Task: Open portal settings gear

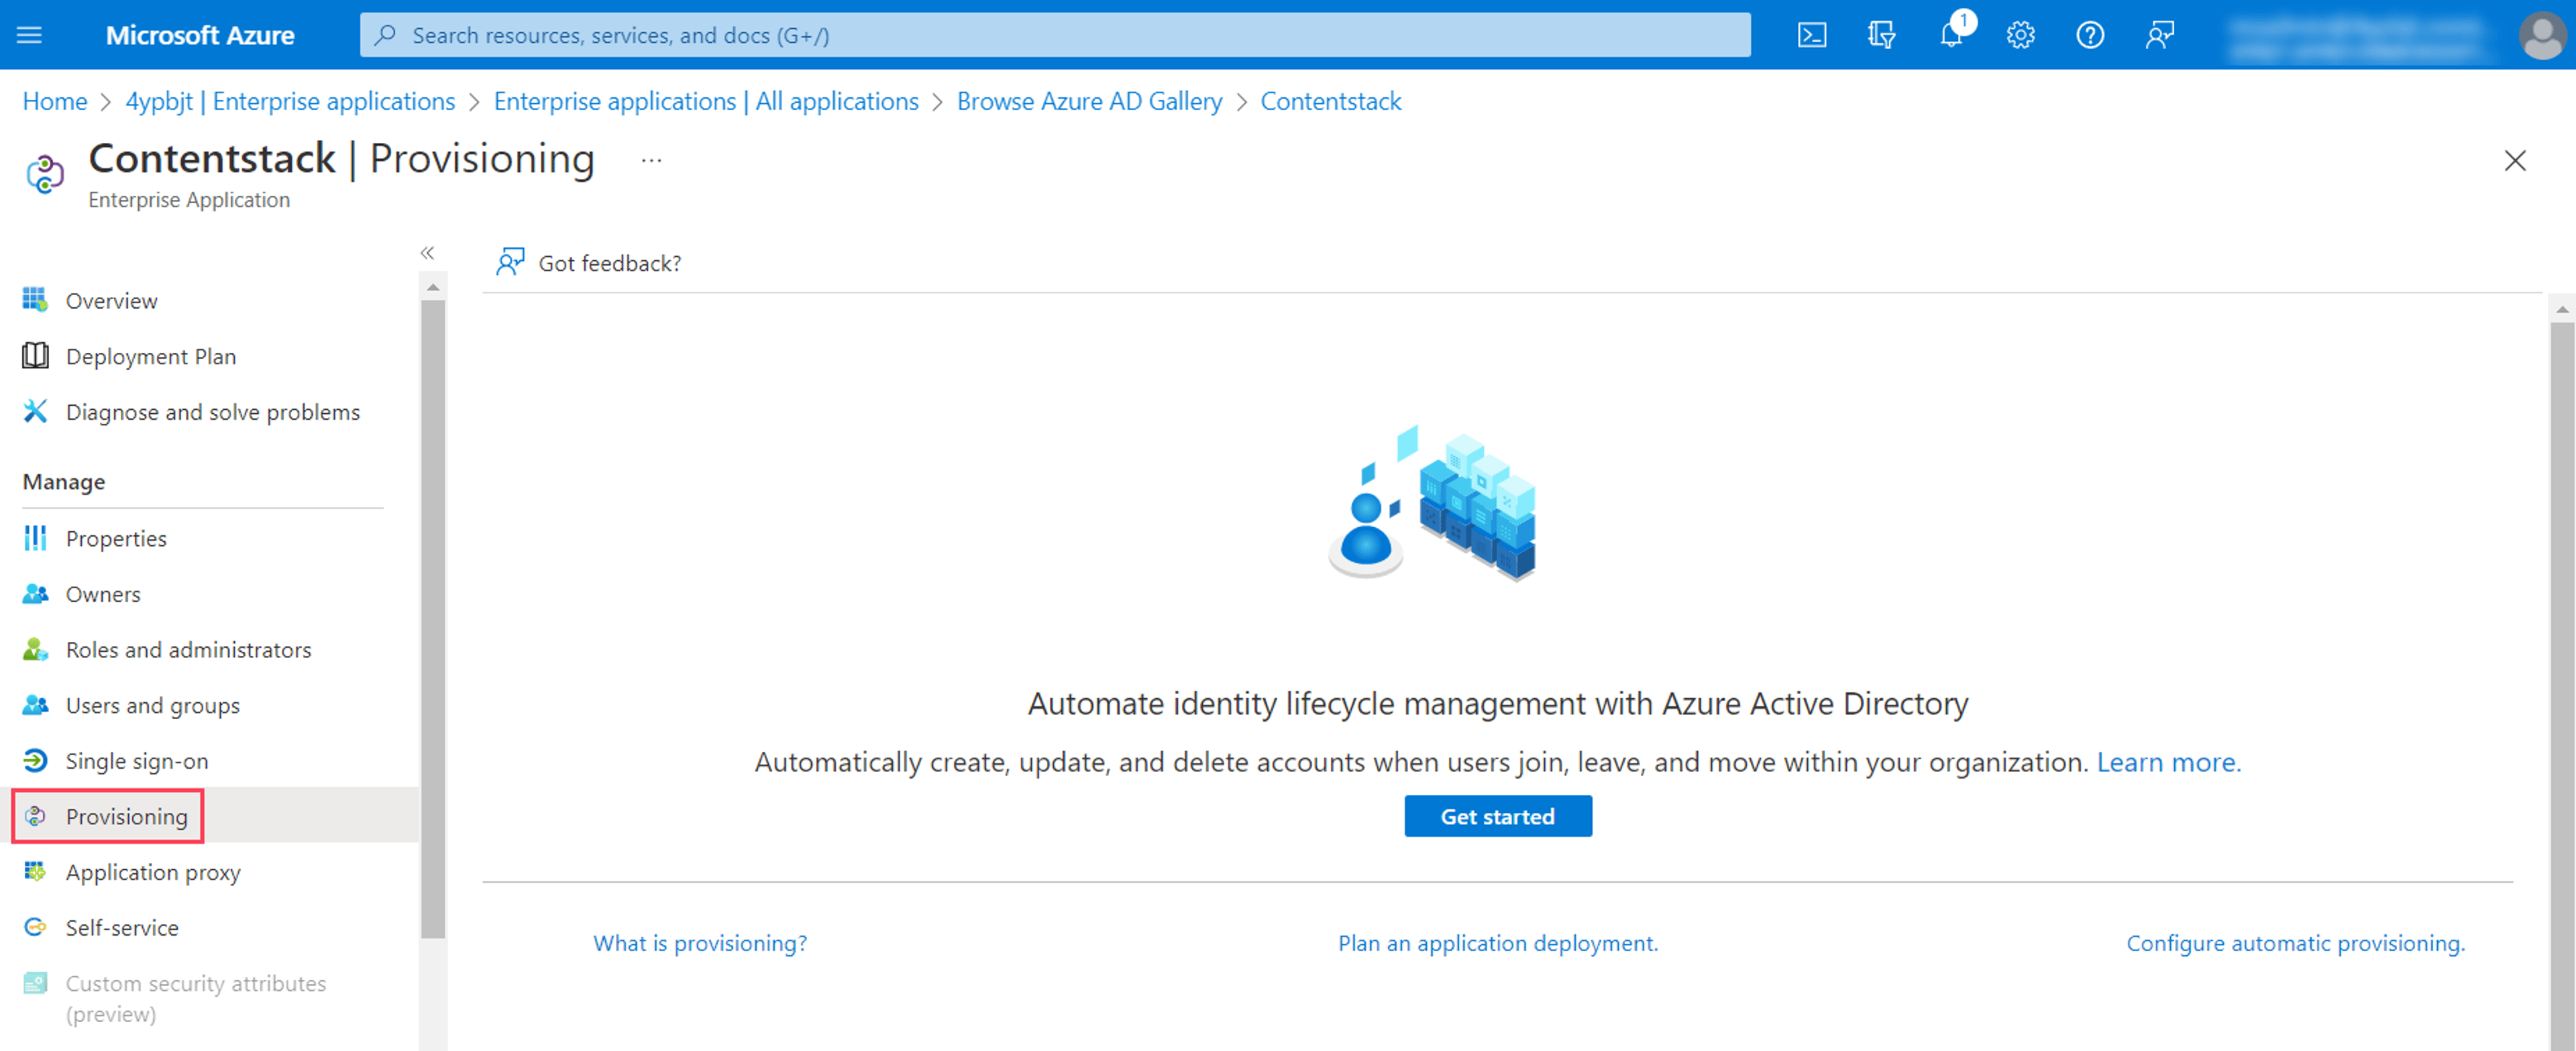Action: point(2020,35)
